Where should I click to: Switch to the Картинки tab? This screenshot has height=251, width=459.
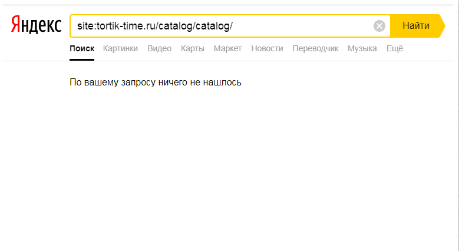(x=120, y=49)
